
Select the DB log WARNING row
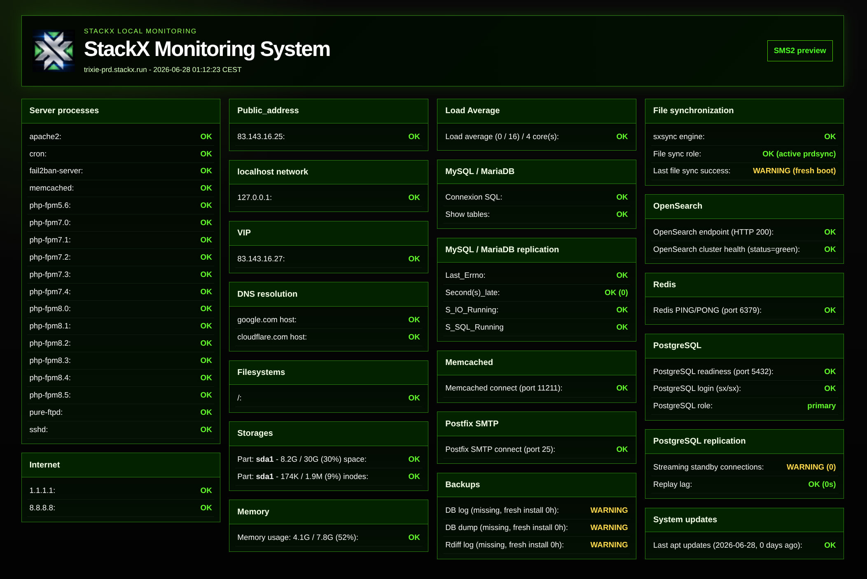click(537, 510)
